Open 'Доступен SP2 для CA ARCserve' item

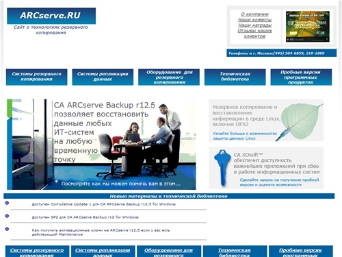pyautogui.click(x=85, y=217)
